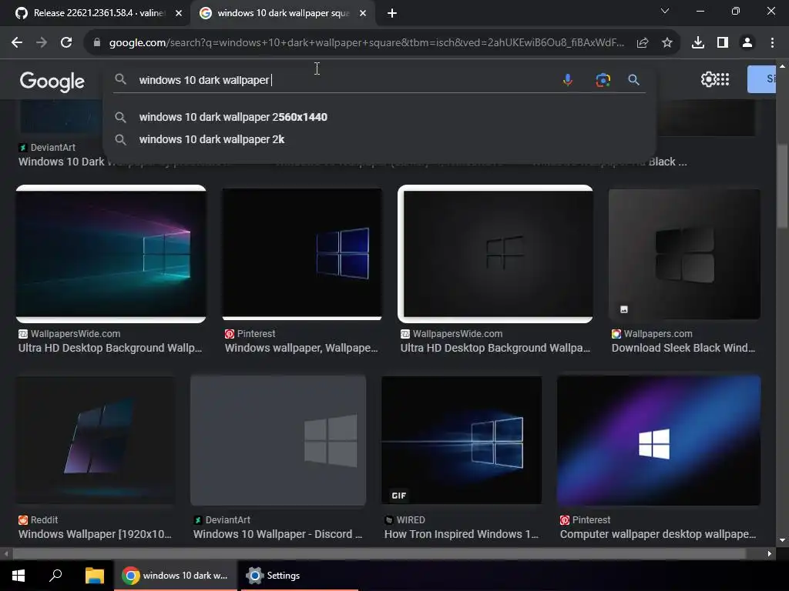Open taskbar search magnifier
The height and width of the screenshot is (591, 789).
coord(55,576)
